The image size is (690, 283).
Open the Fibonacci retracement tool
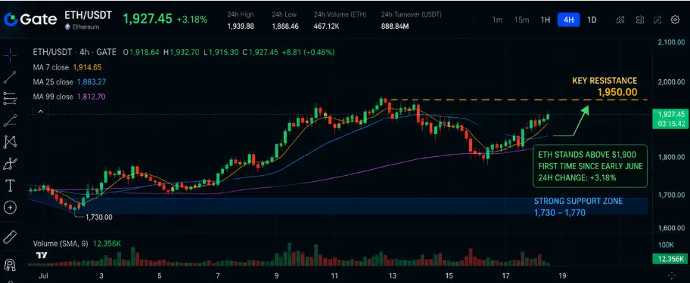(x=10, y=99)
